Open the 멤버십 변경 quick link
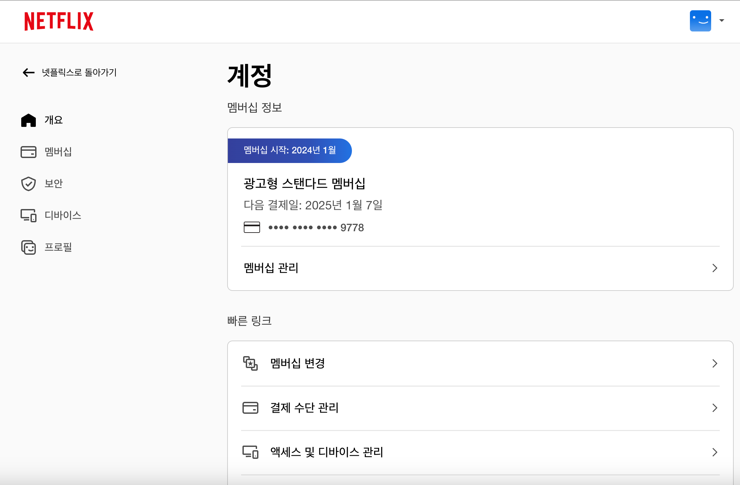 (298, 363)
